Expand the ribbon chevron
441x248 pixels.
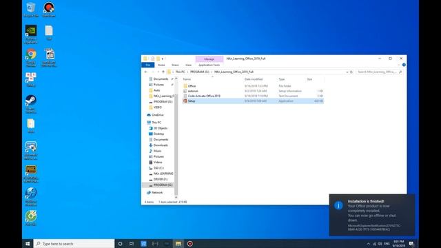coord(399,65)
